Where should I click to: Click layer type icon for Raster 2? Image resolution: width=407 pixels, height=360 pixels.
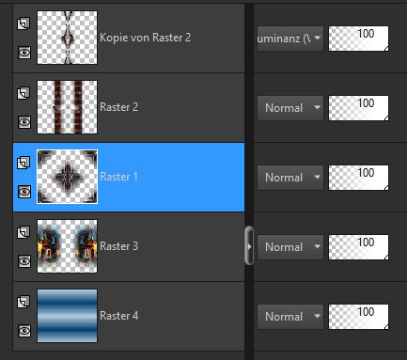tap(23, 93)
